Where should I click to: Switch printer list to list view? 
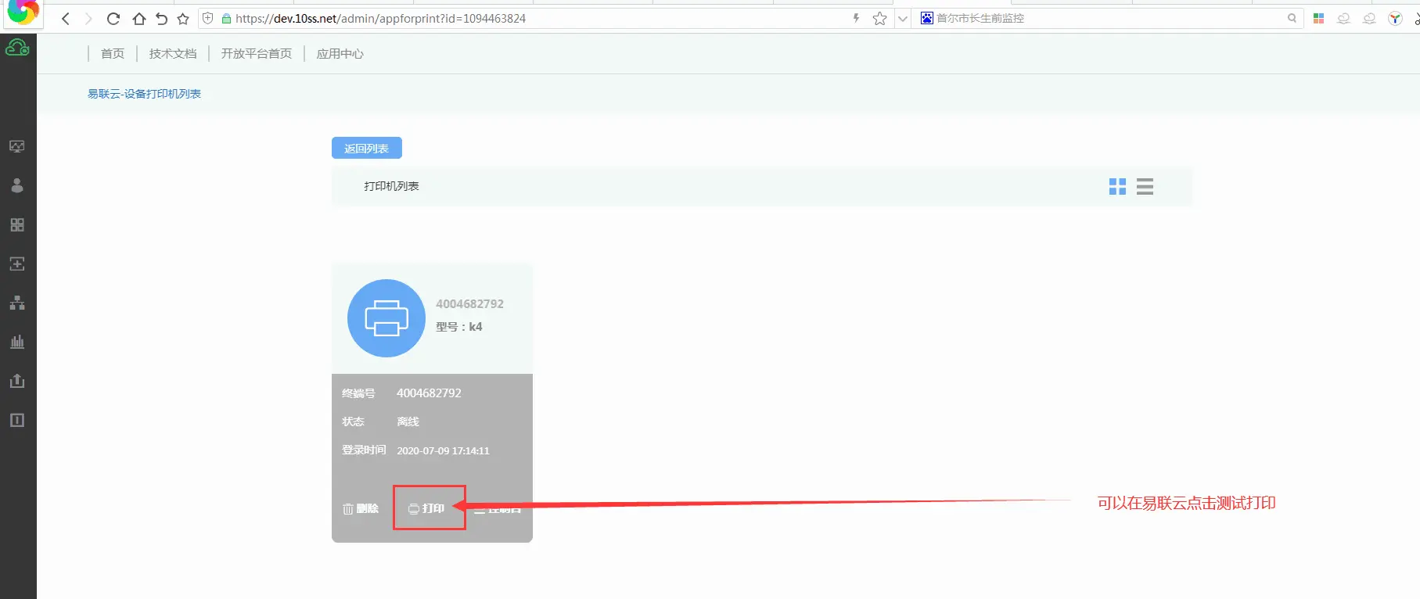1145,186
